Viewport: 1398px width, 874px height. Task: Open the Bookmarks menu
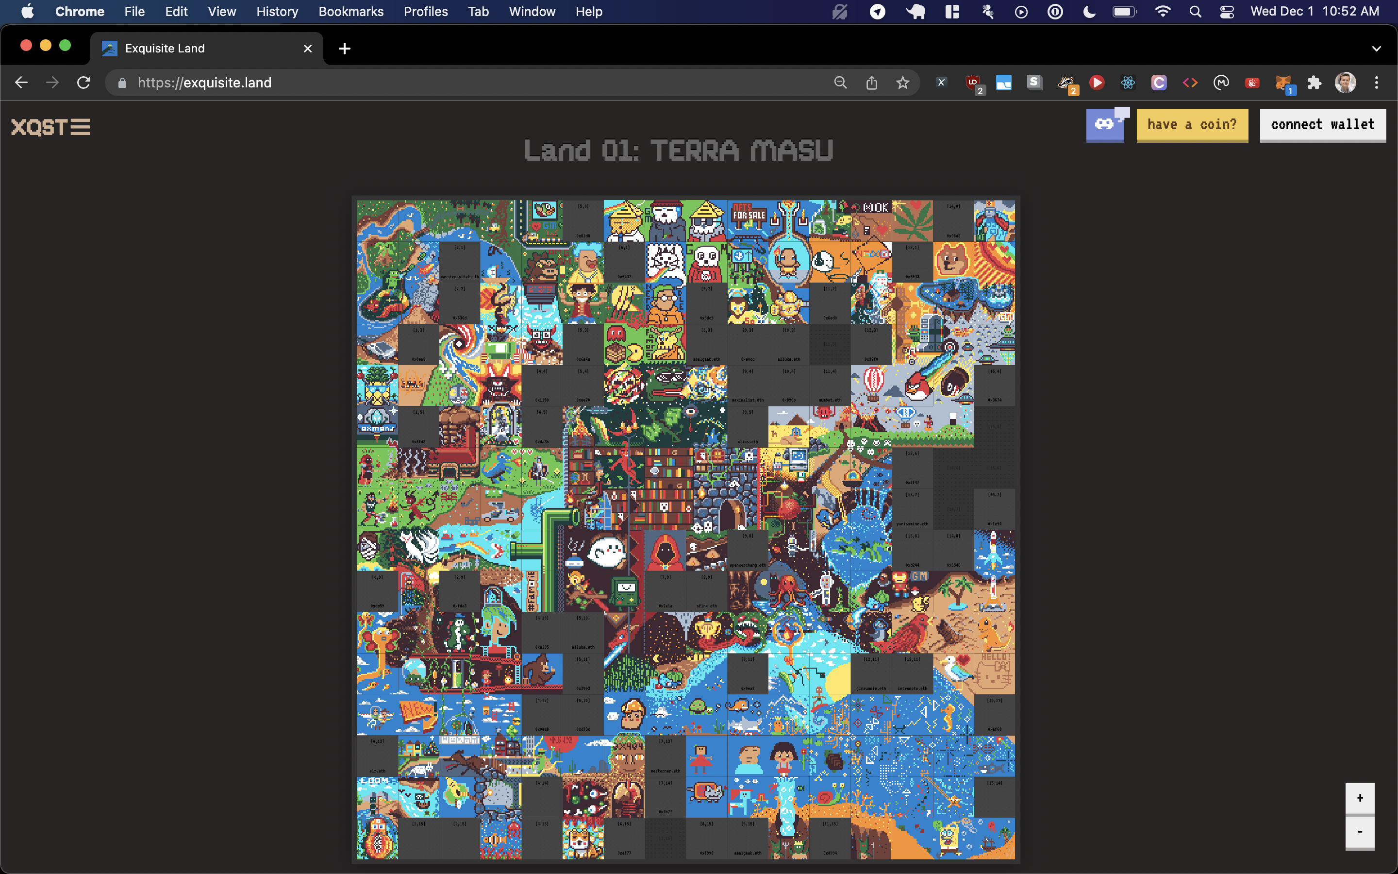(x=350, y=12)
